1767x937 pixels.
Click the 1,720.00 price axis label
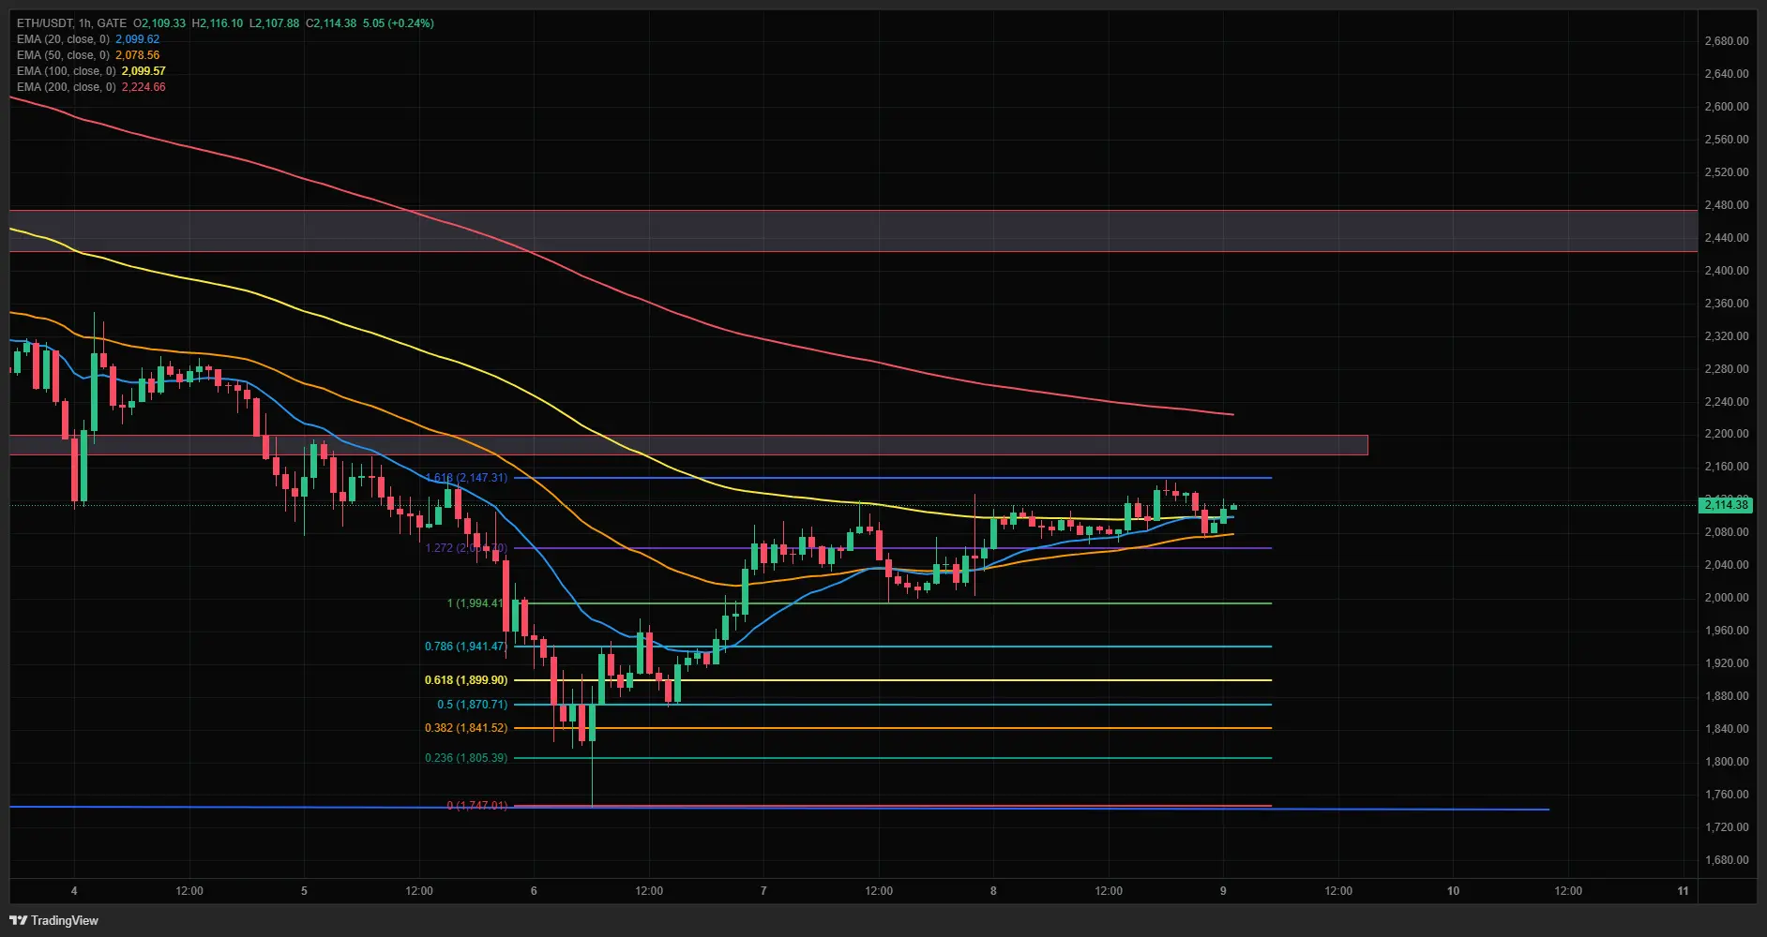[1726, 827]
